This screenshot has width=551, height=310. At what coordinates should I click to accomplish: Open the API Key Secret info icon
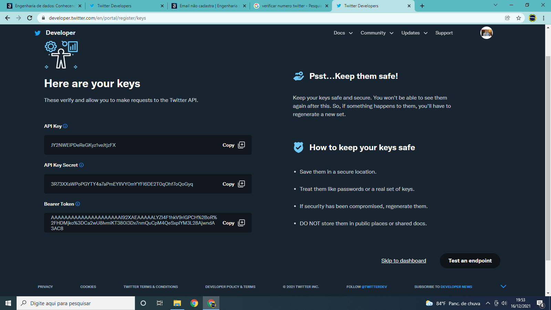[x=81, y=165]
